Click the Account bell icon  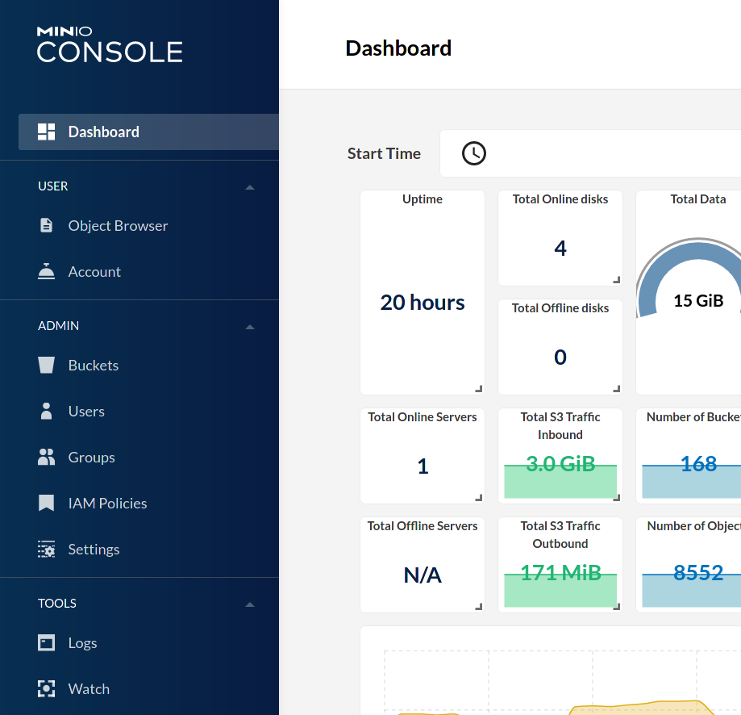[47, 272]
